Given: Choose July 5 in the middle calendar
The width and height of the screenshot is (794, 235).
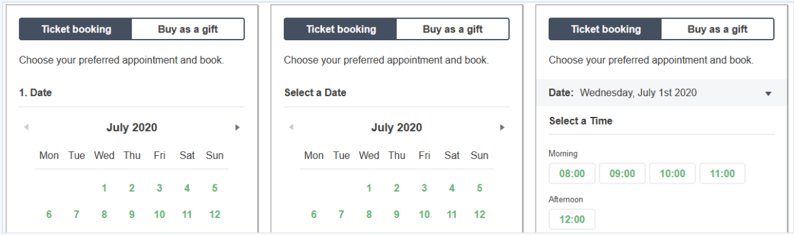Looking at the screenshot, I should pyautogui.click(x=480, y=188).
